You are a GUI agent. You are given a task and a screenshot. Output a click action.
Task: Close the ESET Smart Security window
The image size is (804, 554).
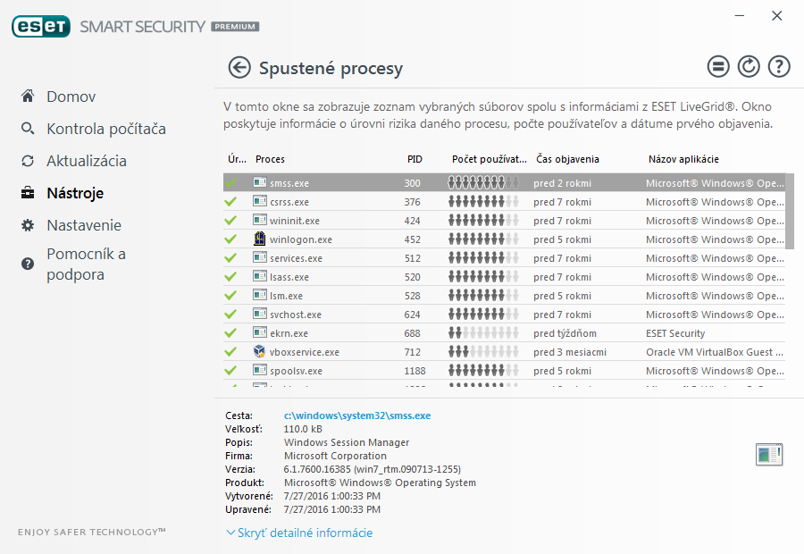pyautogui.click(x=777, y=16)
